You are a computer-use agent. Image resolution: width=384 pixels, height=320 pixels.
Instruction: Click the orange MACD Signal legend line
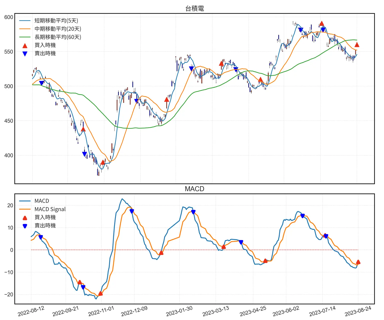coord(25,209)
